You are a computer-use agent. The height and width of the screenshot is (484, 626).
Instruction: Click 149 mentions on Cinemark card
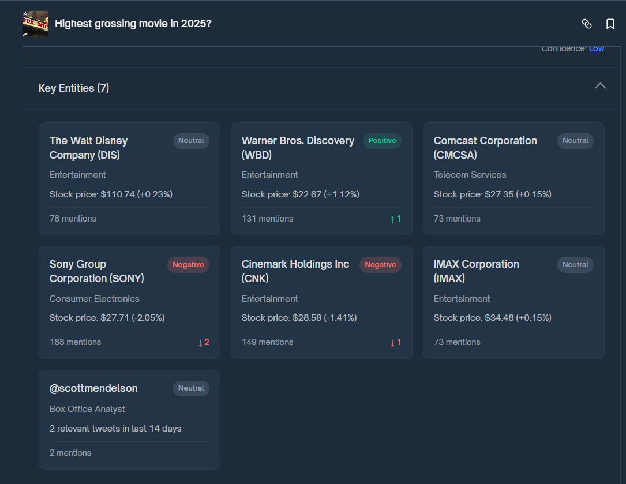tap(268, 342)
